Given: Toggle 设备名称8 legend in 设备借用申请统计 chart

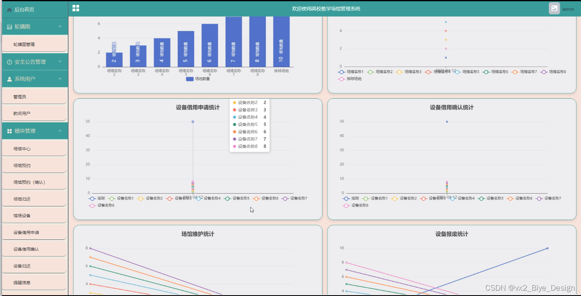Looking at the screenshot, I should (x=101, y=205).
